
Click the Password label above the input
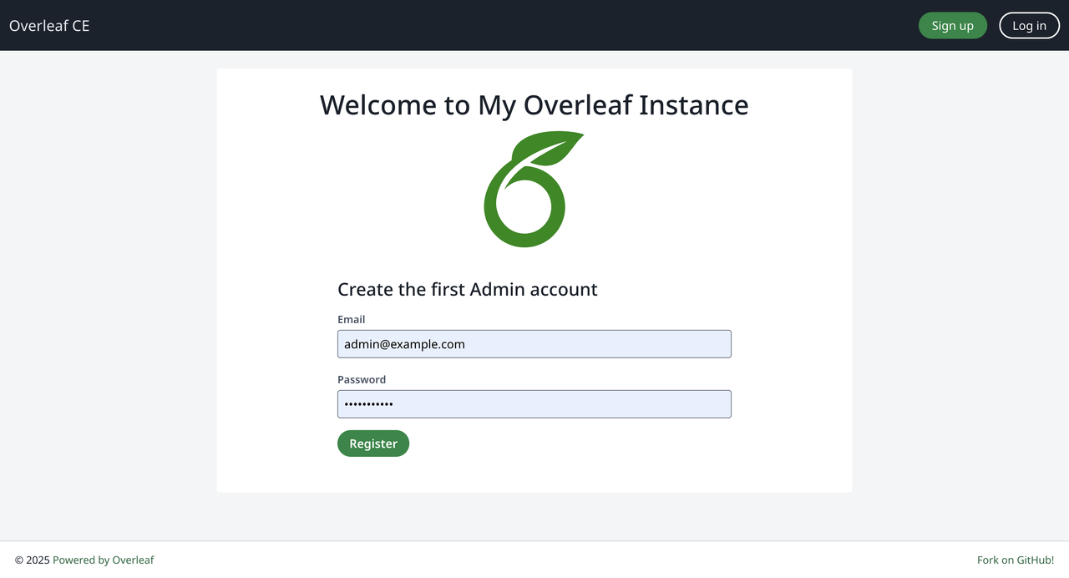[x=362, y=379]
